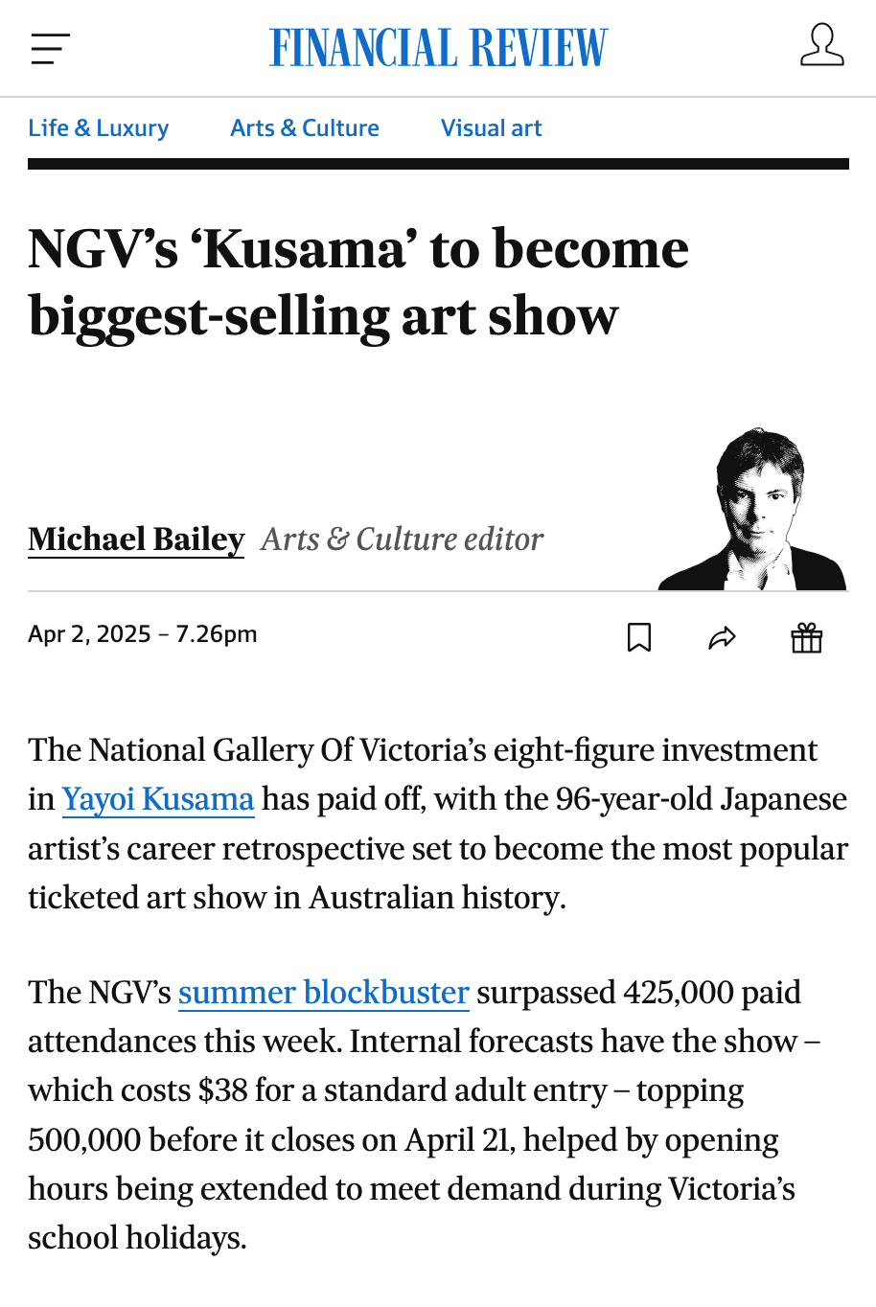This screenshot has width=876, height=1307.
Task: Click the thin grey line below the byline
Action: [x=335, y=591]
